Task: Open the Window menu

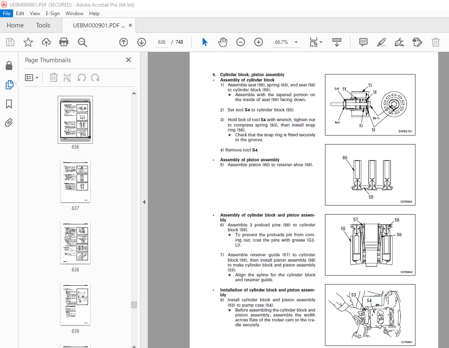Action: 74,14
